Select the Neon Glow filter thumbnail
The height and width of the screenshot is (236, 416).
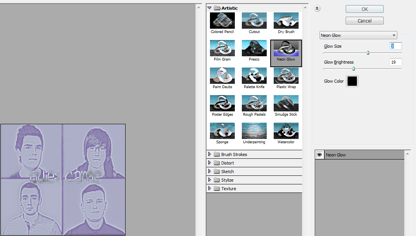(x=286, y=48)
